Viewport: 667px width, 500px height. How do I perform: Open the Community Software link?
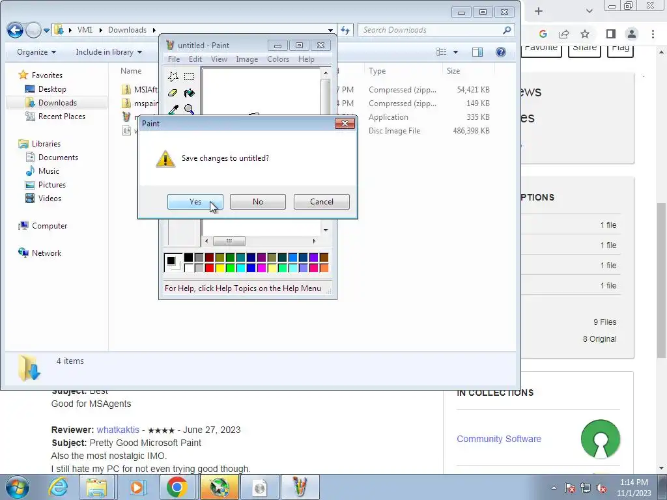pyautogui.click(x=499, y=439)
